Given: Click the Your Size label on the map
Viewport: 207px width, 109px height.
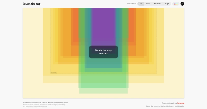Looking at the screenshot, I should 54,73.
